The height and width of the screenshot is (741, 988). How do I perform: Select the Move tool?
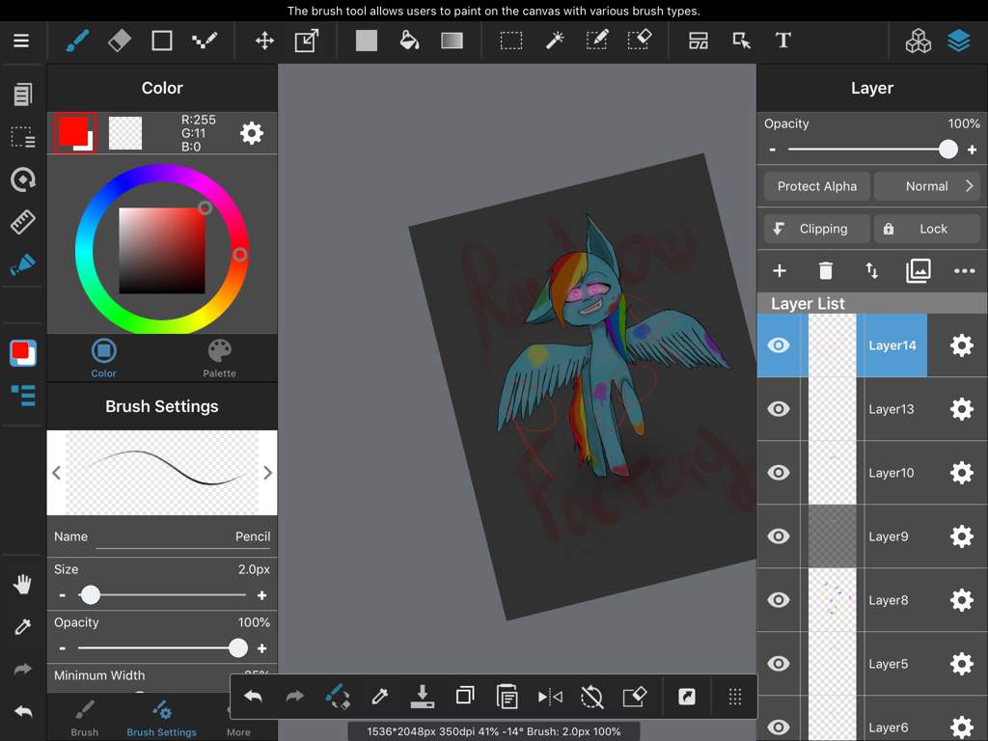(x=264, y=41)
